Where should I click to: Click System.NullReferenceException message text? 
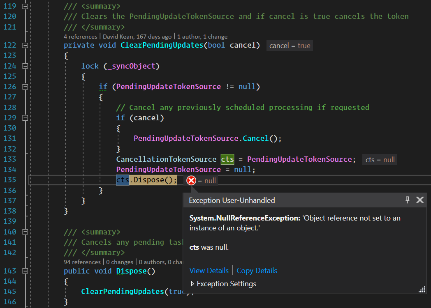(295, 223)
